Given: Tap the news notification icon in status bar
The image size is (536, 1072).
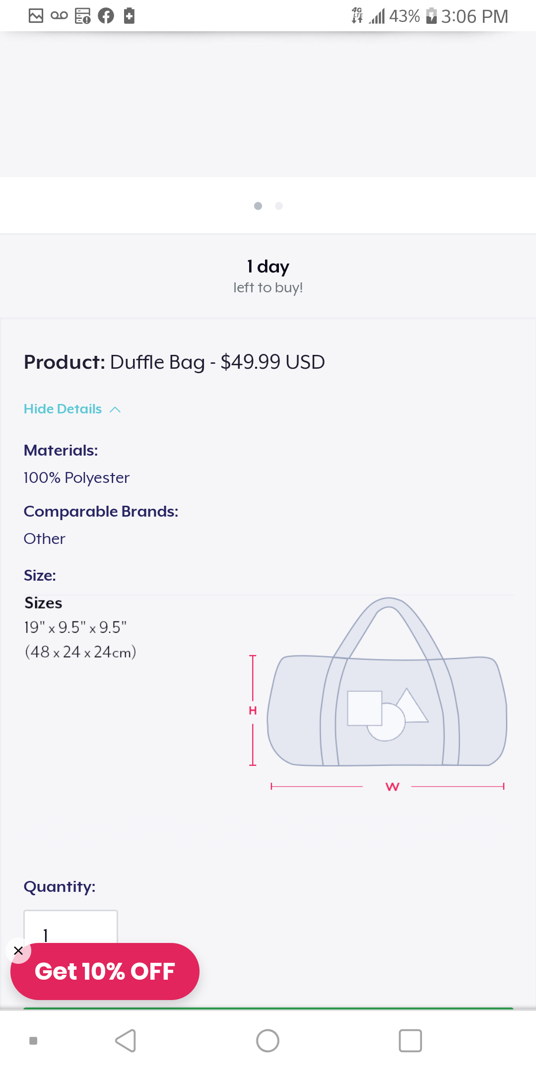Looking at the screenshot, I should [x=82, y=16].
